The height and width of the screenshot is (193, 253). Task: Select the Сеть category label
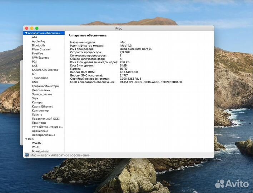pos(31,139)
